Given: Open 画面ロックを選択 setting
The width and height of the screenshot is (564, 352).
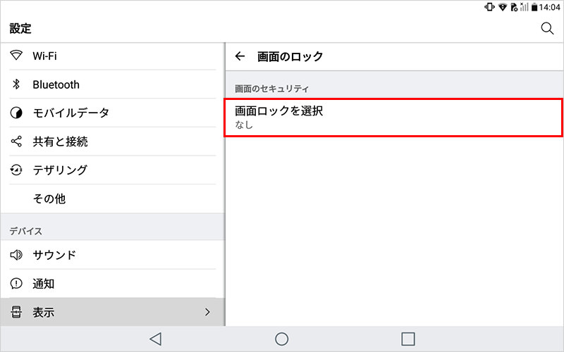Looking at the screenshot, I should [x=393, y=118].
